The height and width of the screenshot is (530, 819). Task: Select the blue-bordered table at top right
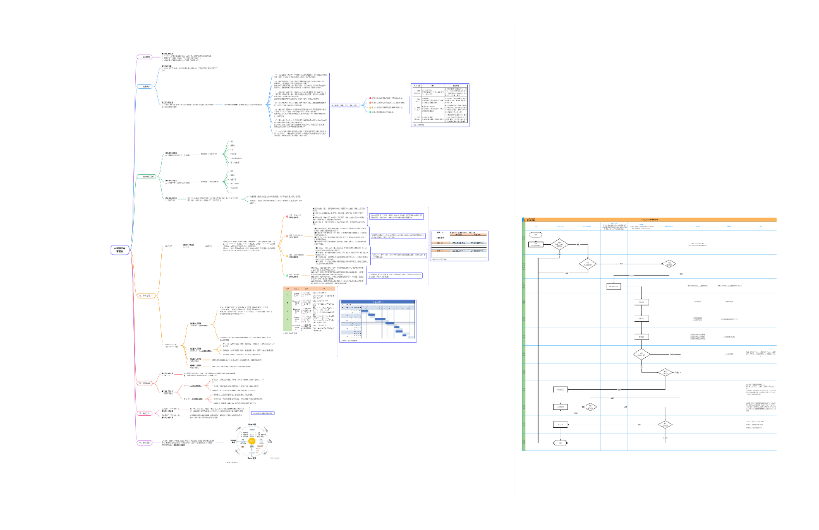(x=440, y=105)
